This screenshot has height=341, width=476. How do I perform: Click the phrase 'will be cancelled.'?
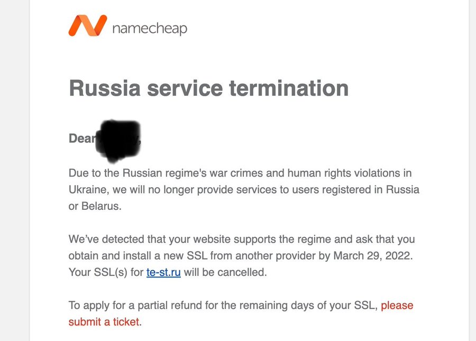225,272
